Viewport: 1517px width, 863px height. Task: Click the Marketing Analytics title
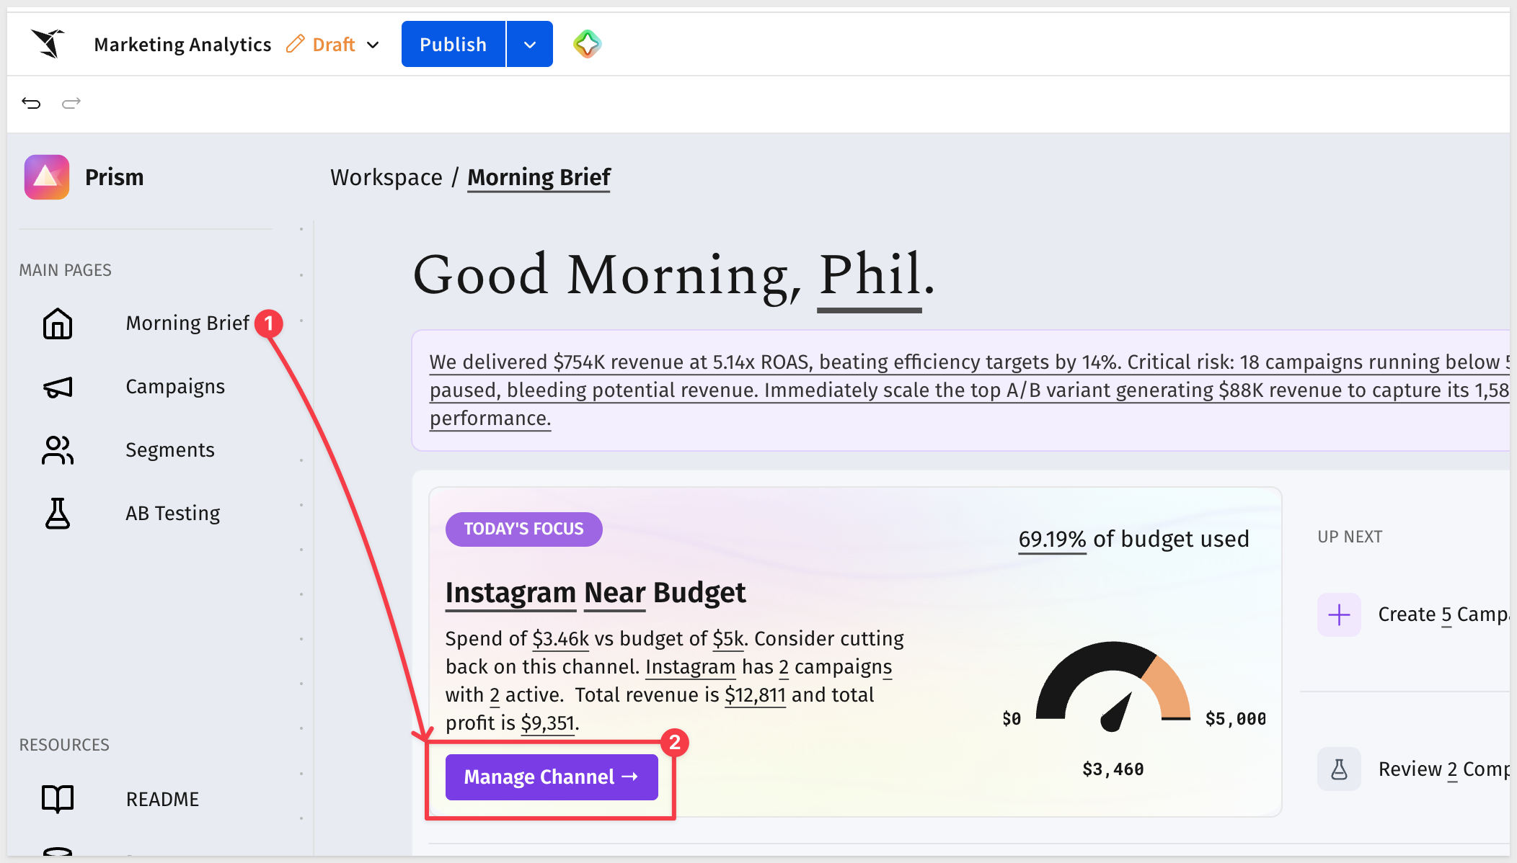pyautogui.click(x=182, y=45)
